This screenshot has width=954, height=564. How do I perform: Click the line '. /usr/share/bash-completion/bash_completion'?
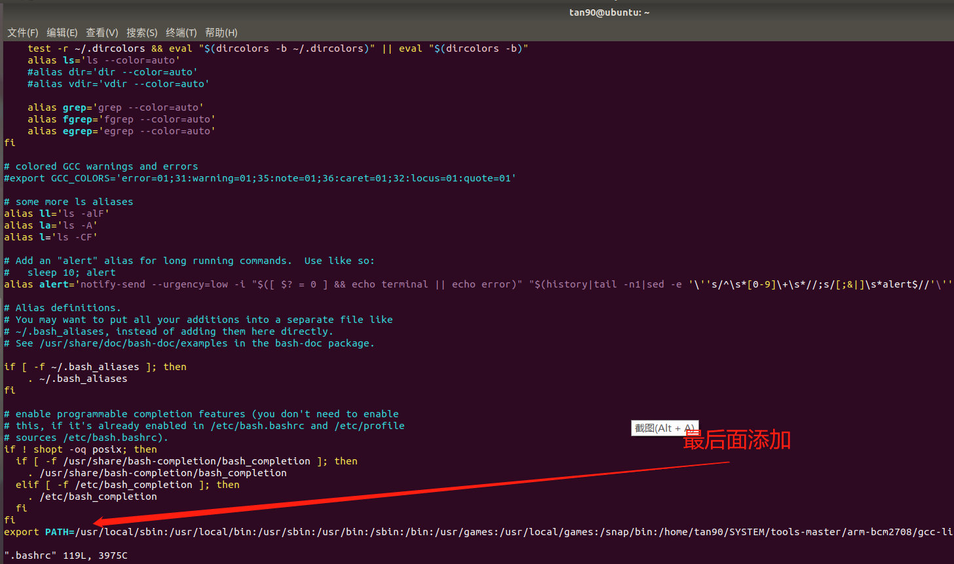click(157, 473)
